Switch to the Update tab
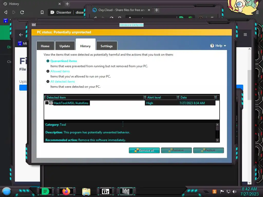 pos(65,46)
